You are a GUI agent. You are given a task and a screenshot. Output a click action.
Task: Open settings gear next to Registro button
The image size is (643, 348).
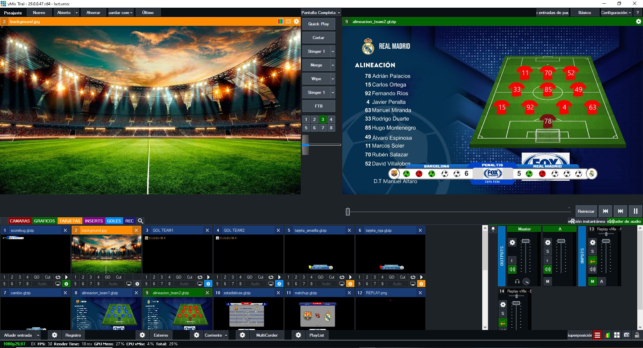tap(55, 335)
